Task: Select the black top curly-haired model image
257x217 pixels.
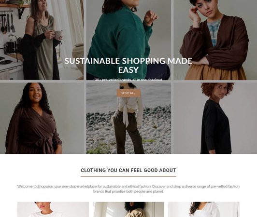Action: pyautogui.click(x=215, y=118)
